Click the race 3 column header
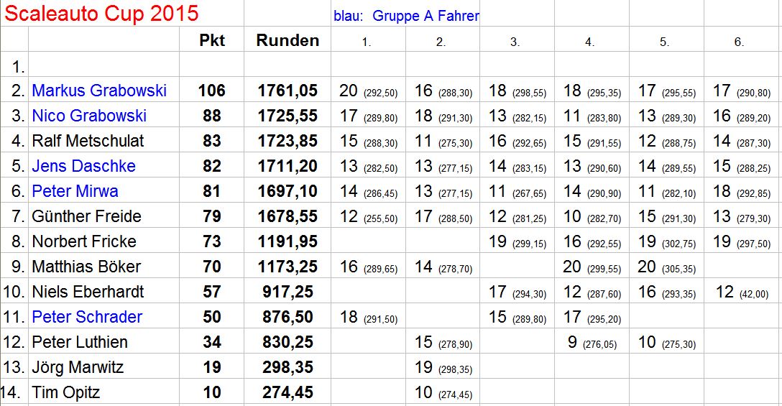This screenshot has height=406, width=782. (515, 42)
